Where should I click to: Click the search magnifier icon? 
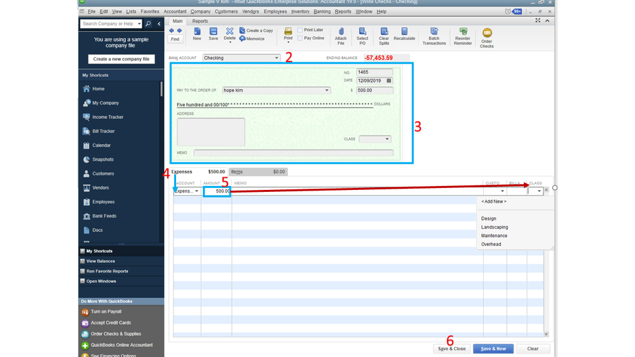tap(148, 24)
